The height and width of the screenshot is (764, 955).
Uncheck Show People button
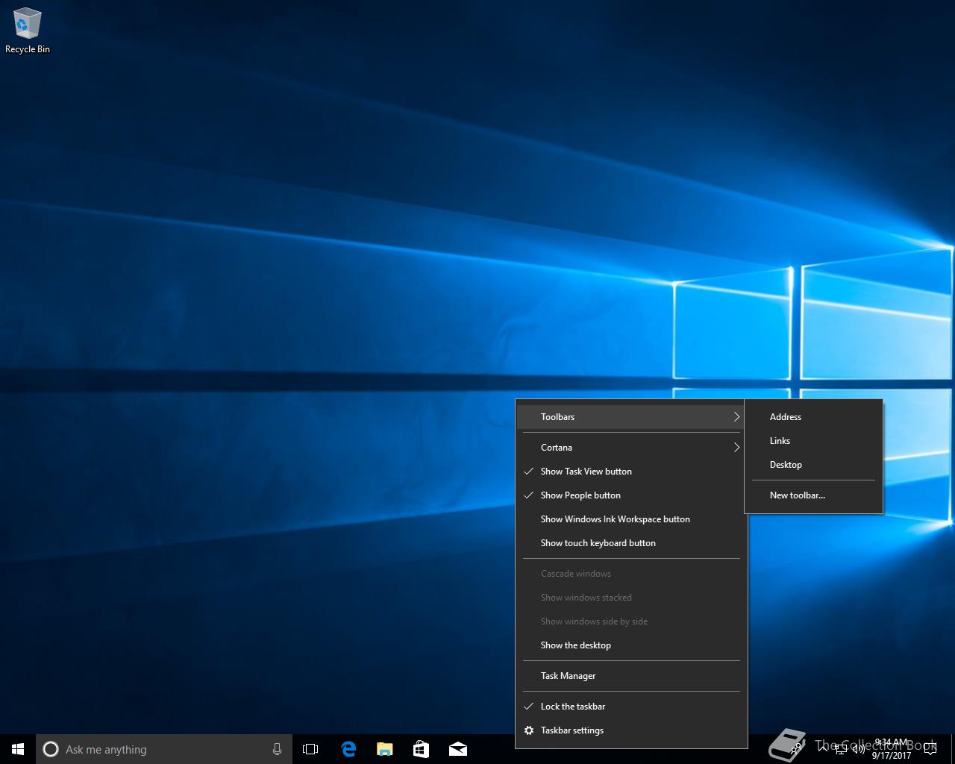click(x=580, y=495)
